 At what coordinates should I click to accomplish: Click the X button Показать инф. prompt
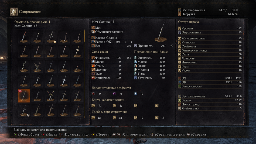74,135
